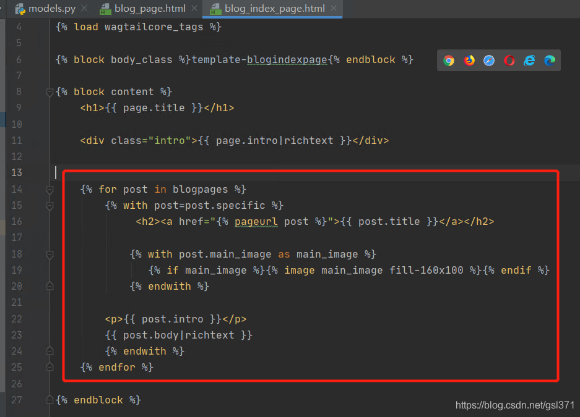Open page in Internet Explorer icon
Viewport: 580px width, 417px height.
(529, 61)
